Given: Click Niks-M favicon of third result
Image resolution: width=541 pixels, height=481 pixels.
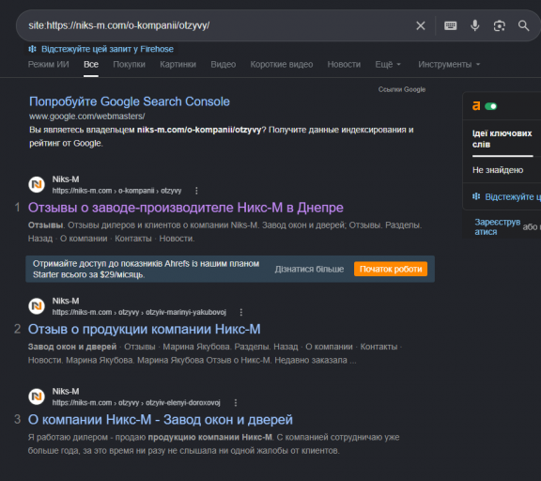Looking at the screenshot, I should (x=37, y=396).
